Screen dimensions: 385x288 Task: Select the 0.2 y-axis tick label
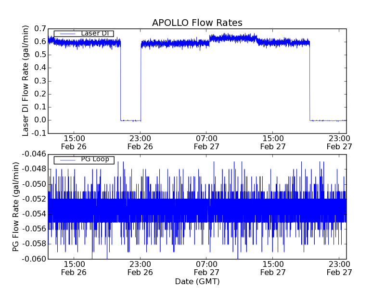(40, 94)
